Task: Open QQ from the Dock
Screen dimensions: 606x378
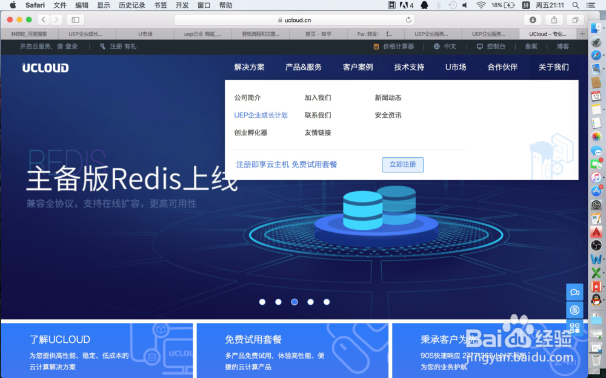Action: click(594, 302)
